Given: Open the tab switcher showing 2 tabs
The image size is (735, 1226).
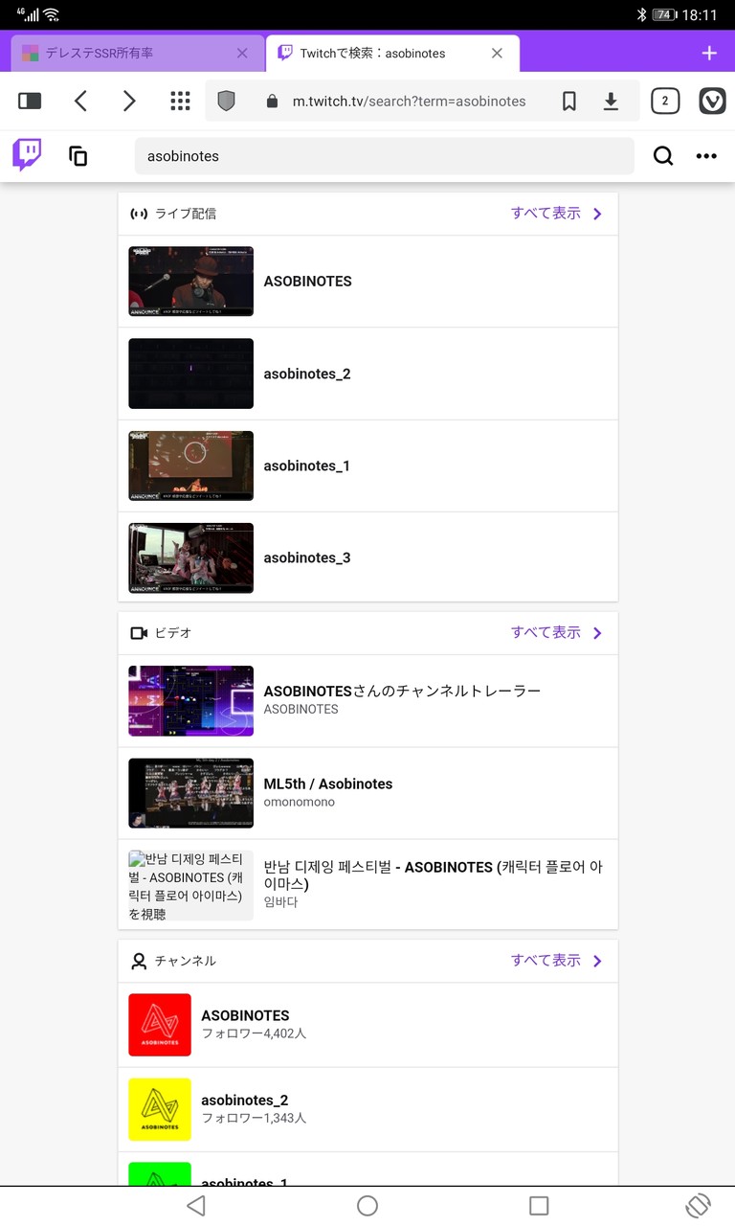Looking at the screenshot, I should coord(665,101).
